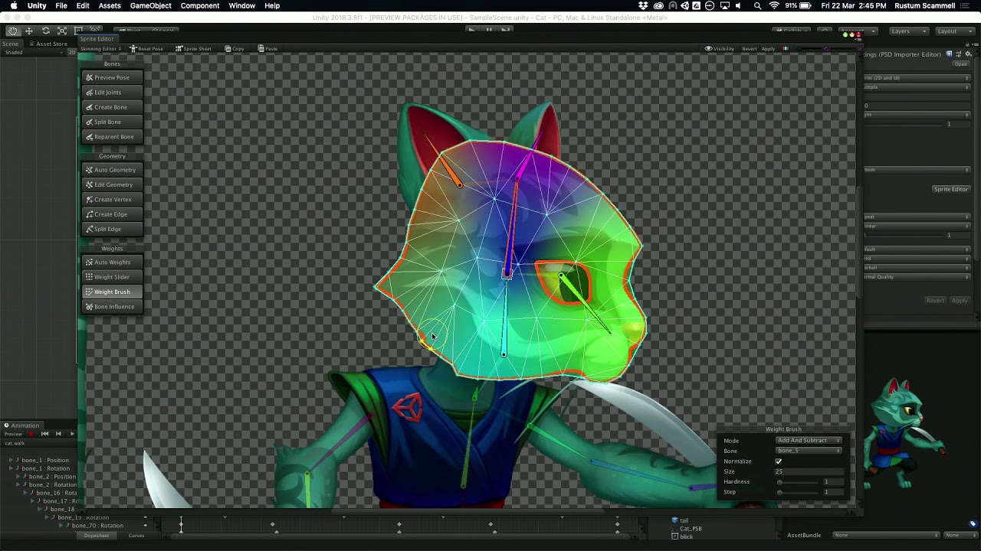Image resolution: width=981 pixels, height=551 pixels.
Task: Switch to the Asset Store tab
Action: click(51, 44)
